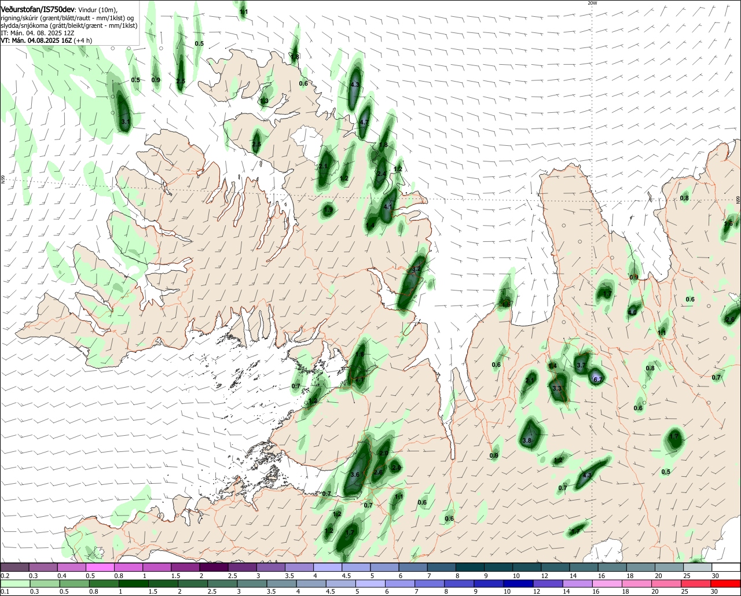741x596 pixels.
Task: Click the IT initial time line reading 12Z
Action: [x=38, y=33]
